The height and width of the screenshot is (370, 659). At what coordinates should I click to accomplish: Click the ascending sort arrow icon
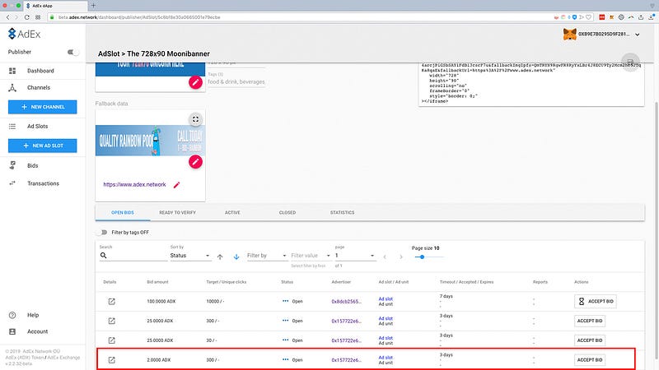click(x=220, y=257)
